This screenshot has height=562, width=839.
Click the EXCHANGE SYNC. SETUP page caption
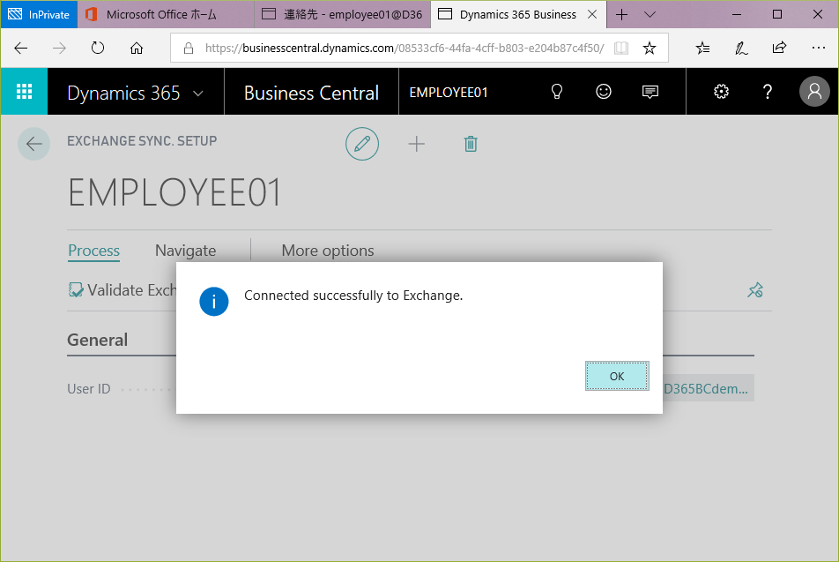pos(142,141)
